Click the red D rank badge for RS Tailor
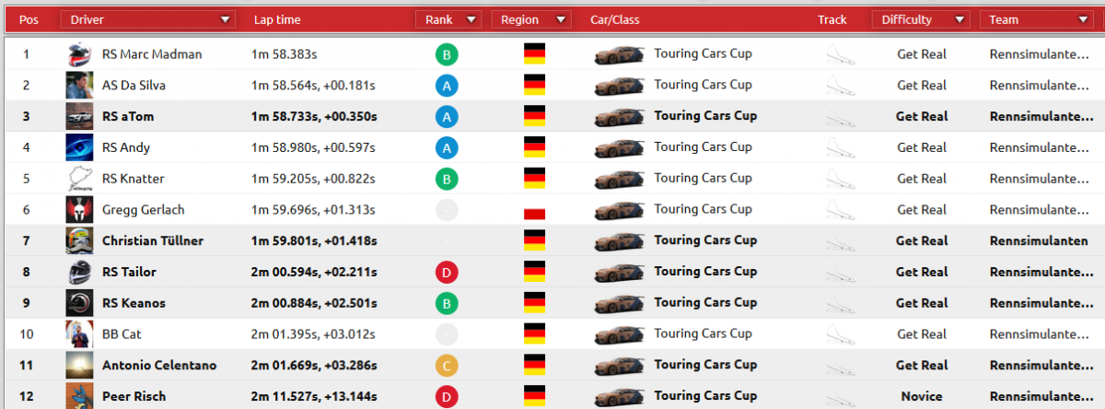This screenshot has height=409, width=1105. [x=447, y=272]
